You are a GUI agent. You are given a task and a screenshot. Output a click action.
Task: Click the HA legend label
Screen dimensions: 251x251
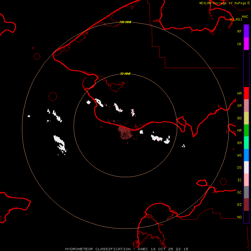[x=239, y=93]
